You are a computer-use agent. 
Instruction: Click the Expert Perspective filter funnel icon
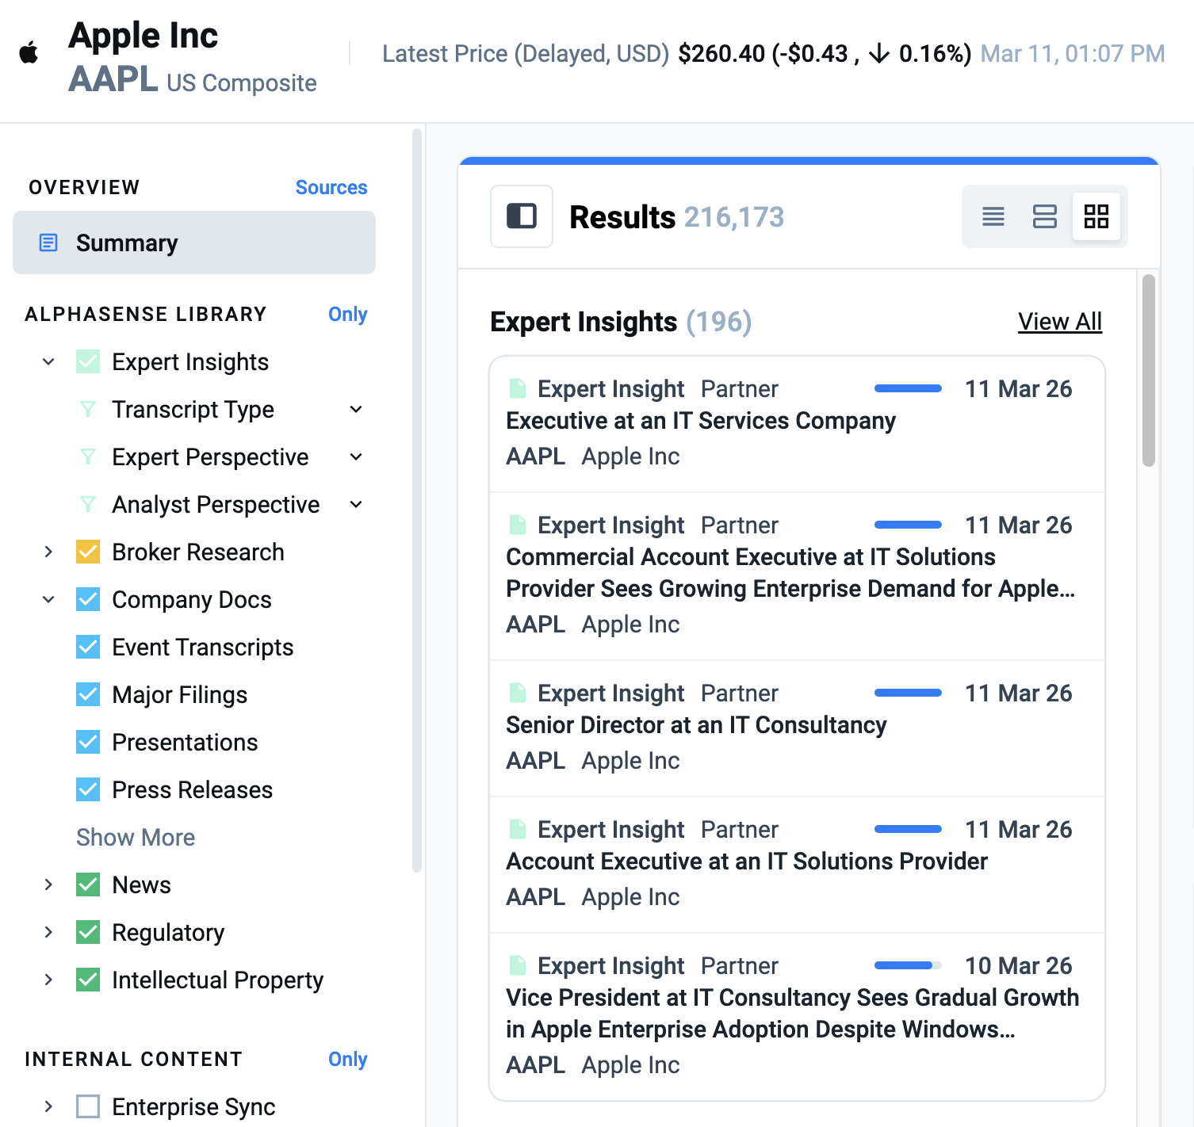(88, 457)
